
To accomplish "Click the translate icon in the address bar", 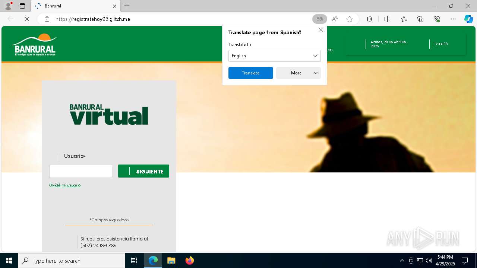I will coord(320,19).
